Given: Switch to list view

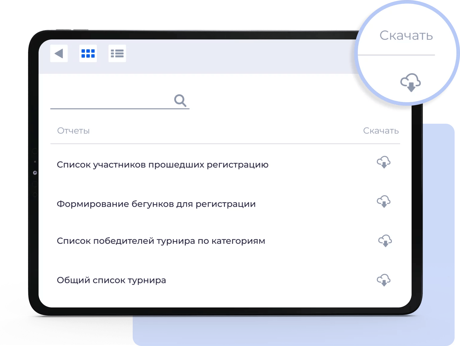Looking at the screenshot, I should pyautogui.click(x=117, y=53).
